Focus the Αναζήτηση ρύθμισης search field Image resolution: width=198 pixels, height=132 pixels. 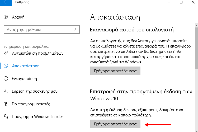point(42,30)
